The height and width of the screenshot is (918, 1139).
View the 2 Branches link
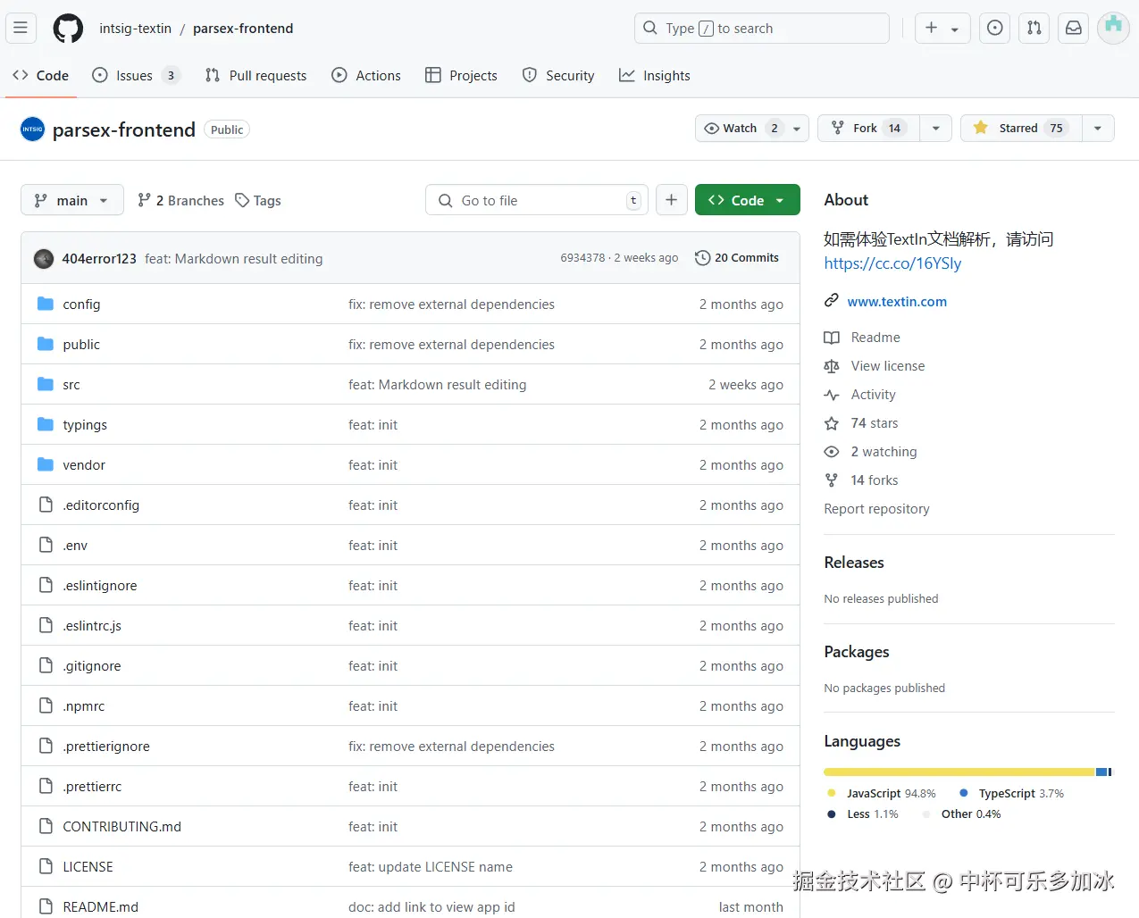pyautogui.click(x=180, y=200)
